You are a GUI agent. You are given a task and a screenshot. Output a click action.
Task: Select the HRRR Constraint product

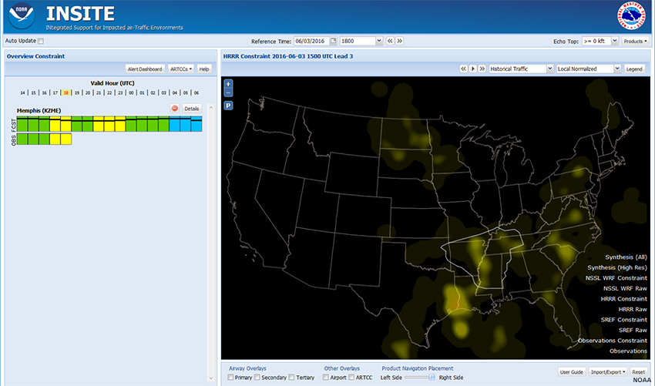click(x=623, y=299)
